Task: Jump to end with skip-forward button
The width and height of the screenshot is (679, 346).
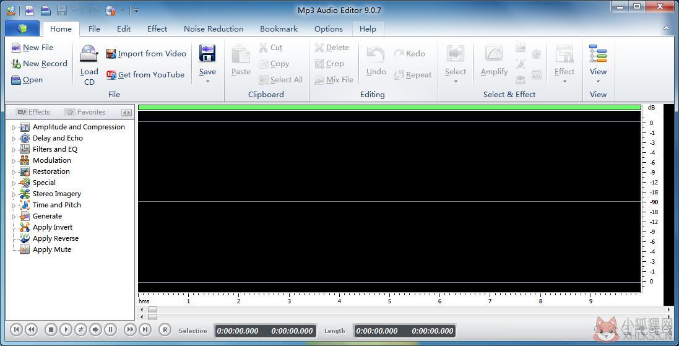Action: click(x=145, y=330)
